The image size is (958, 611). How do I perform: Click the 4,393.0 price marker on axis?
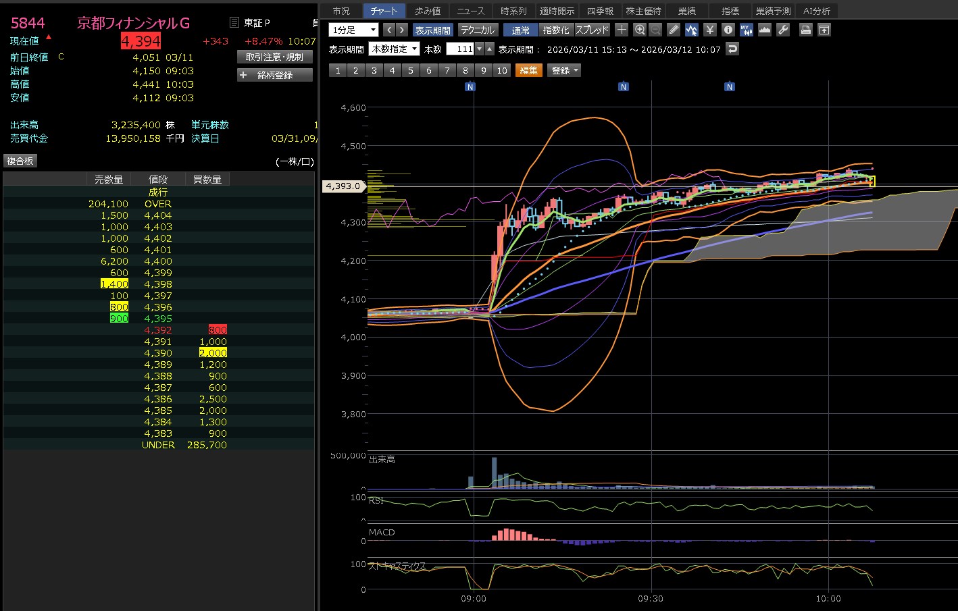pos(344,186)
